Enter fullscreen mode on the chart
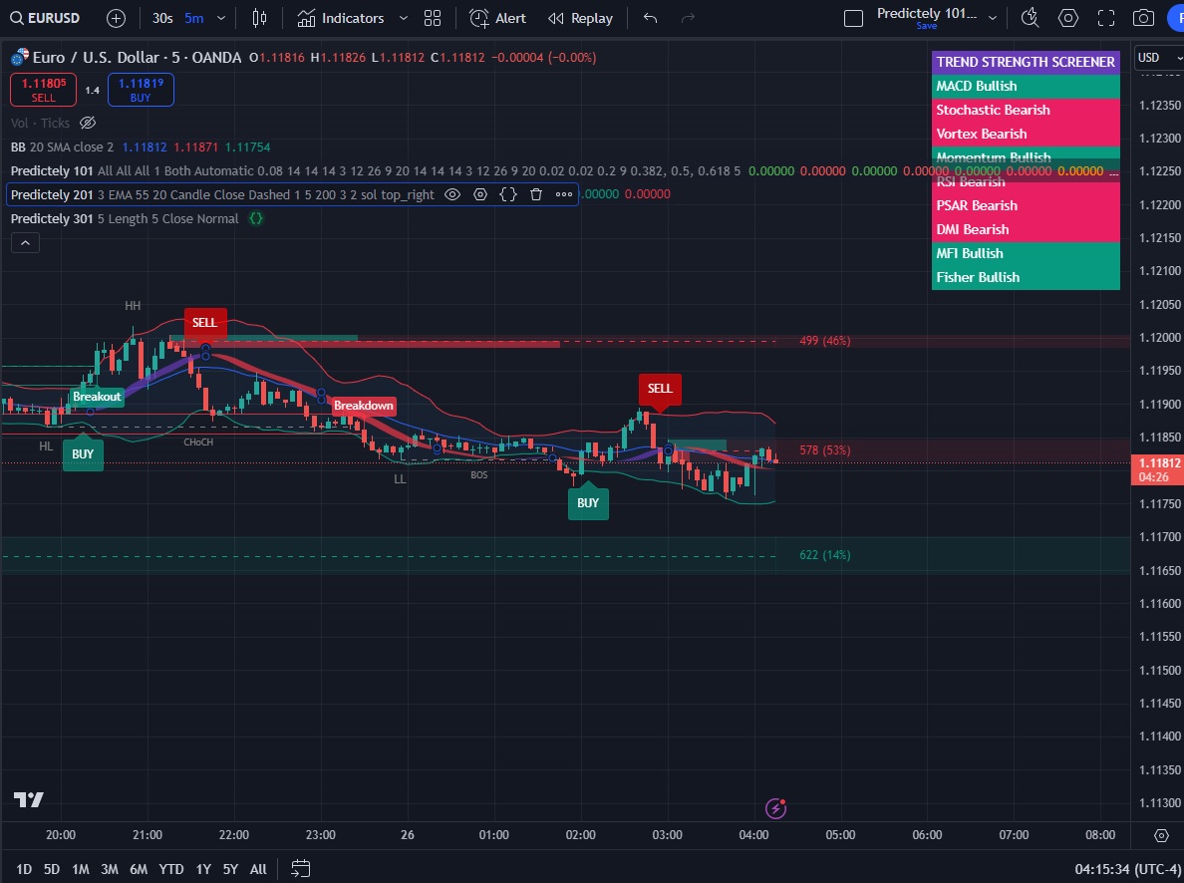Screen dimensions: 1184x883 tap(1106, 17)
